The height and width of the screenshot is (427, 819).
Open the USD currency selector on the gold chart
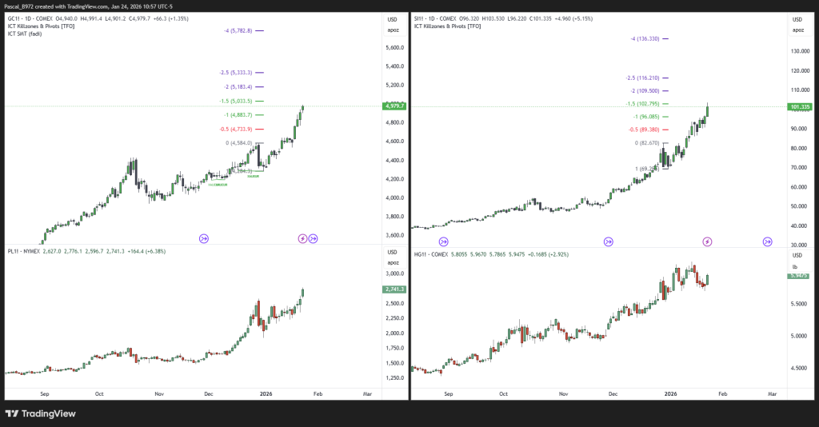(x=393, y=19)
